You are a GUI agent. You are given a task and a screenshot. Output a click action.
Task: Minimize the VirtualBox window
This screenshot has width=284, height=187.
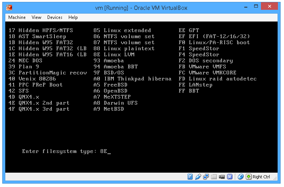[x=246, y=7]
